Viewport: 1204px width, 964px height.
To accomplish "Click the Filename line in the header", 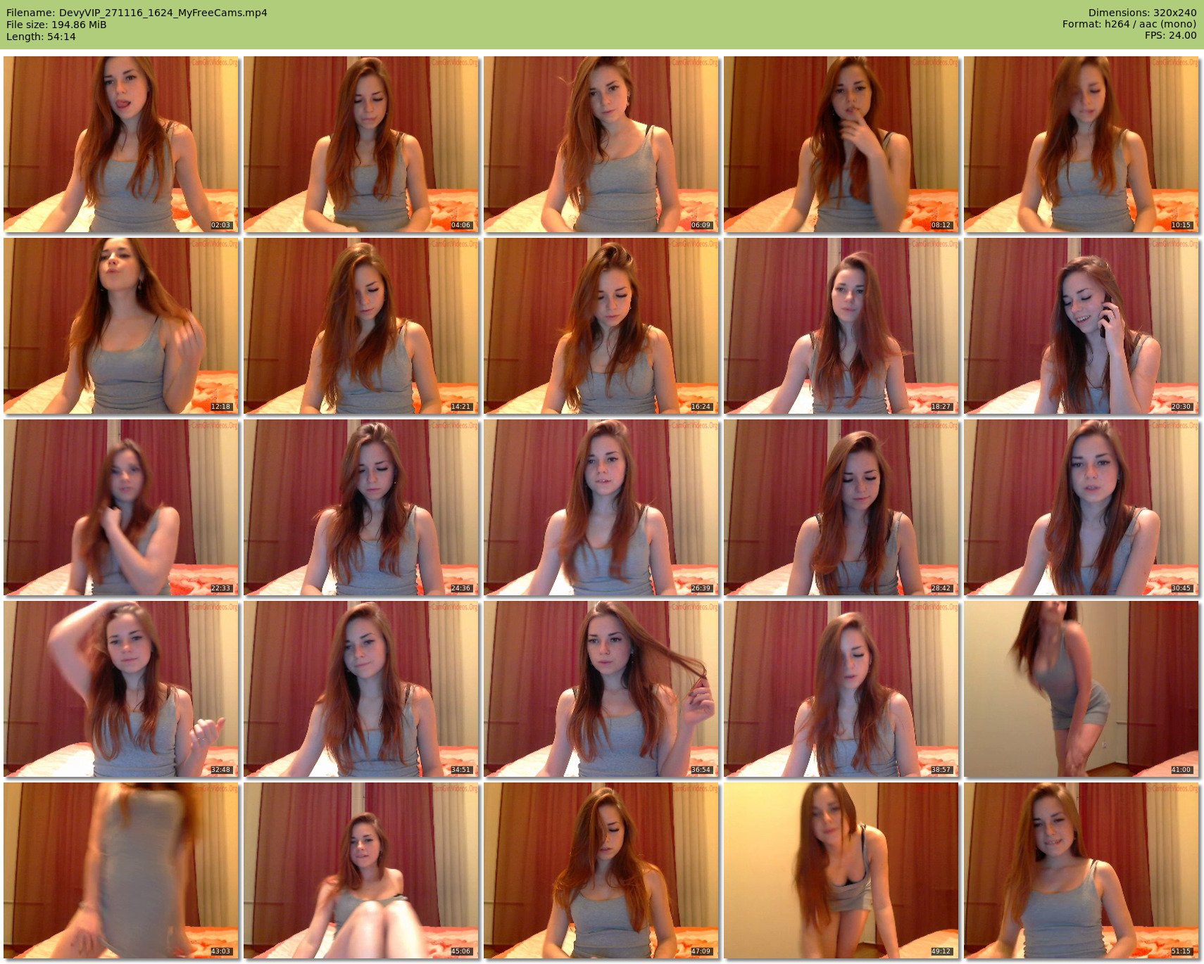I will pyautogui.click(x=137, y=13).
